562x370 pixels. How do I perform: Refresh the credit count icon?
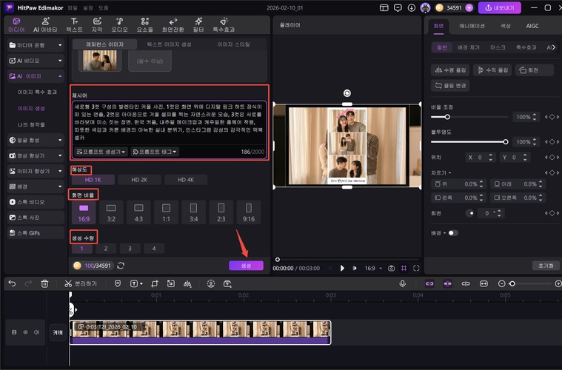pyautogui.click(x=121, y=266)
